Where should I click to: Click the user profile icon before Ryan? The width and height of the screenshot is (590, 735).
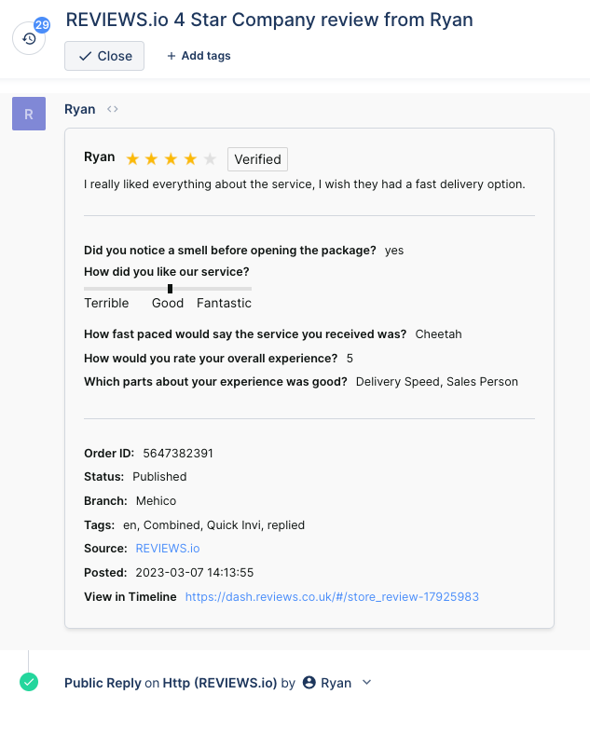pyautogui.click(x=309, y=683)
